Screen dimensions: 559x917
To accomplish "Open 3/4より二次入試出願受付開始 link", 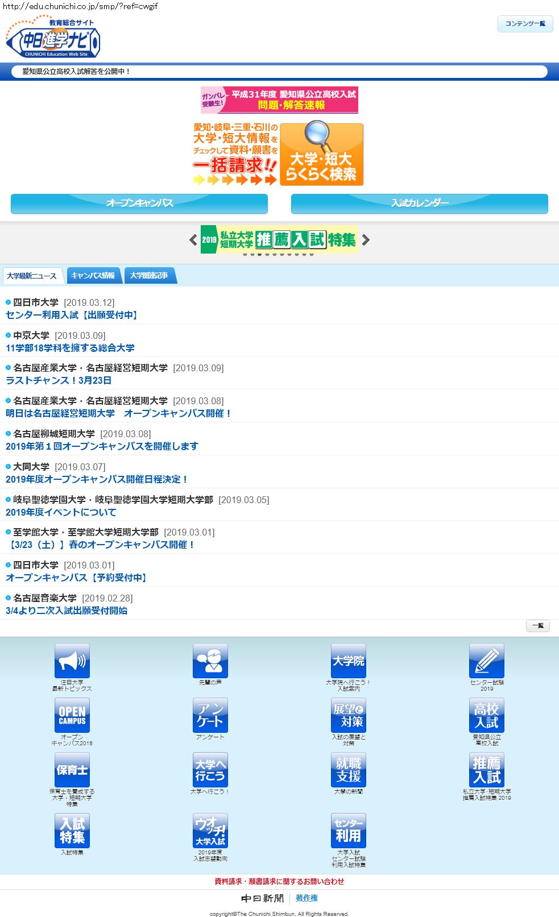I will pyautogui.click(x=67, y=611).
